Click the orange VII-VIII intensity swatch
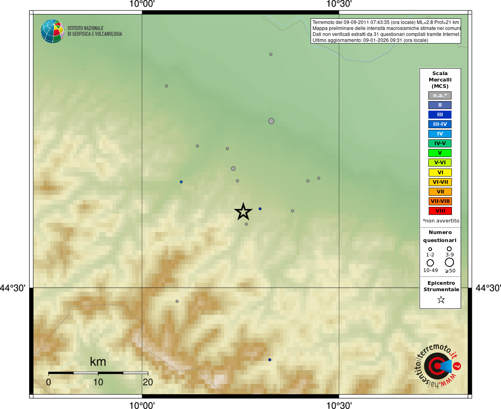The height and width of the screenshot is (409, 501). click(x=440, y=201)
